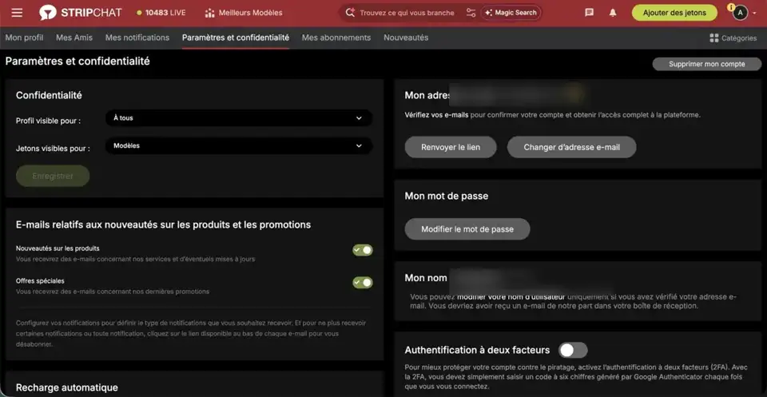The height and width of the screenshot is (397, 767).
Task: Click 'Vérifiez vos e-mails' text
Action: pyautogui.click(x=436, y=115)
